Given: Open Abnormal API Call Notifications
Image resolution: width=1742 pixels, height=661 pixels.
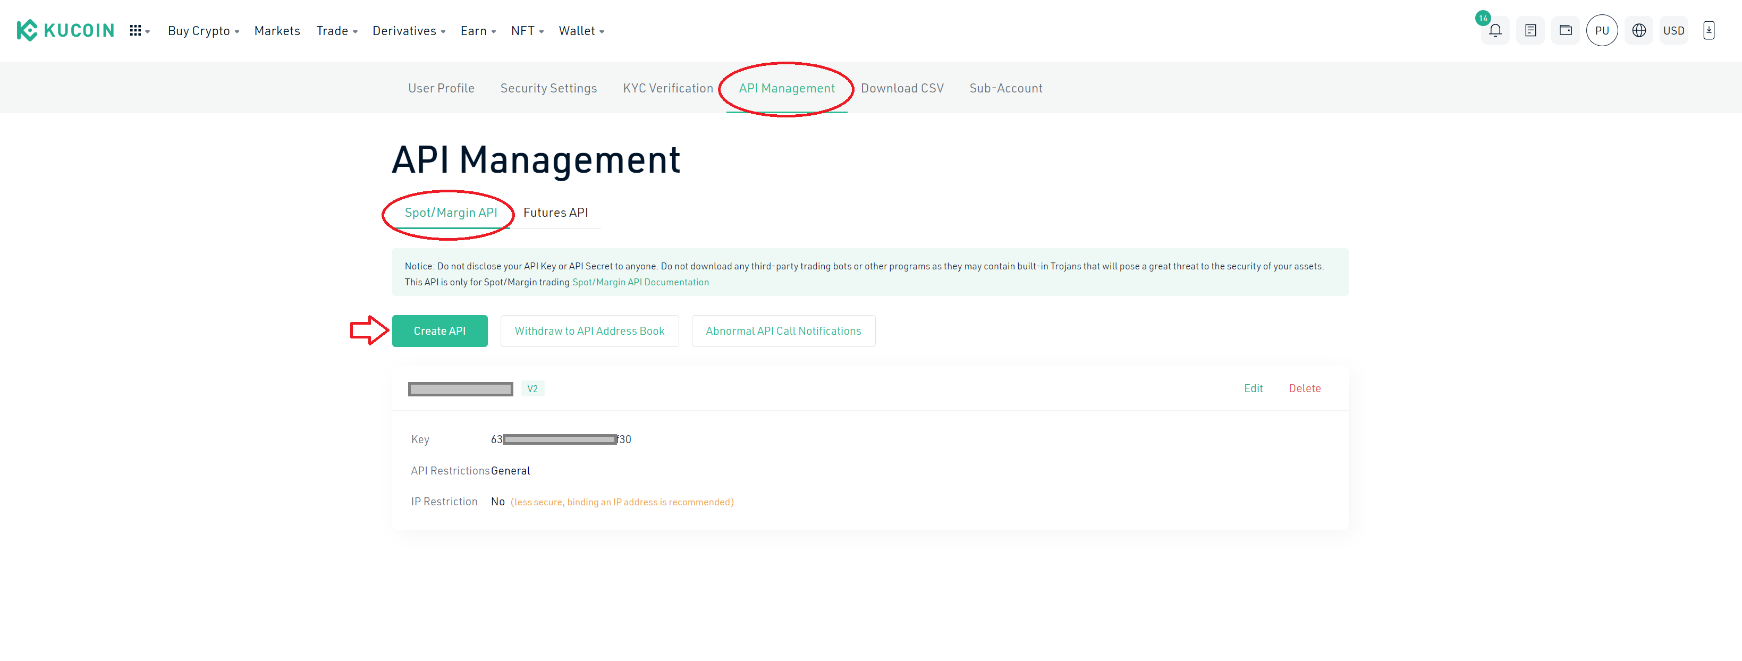Looking at the screenshot, I should [x=783, y=330].
